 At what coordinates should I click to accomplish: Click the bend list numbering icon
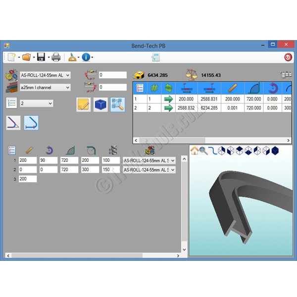tap(12, 150)
